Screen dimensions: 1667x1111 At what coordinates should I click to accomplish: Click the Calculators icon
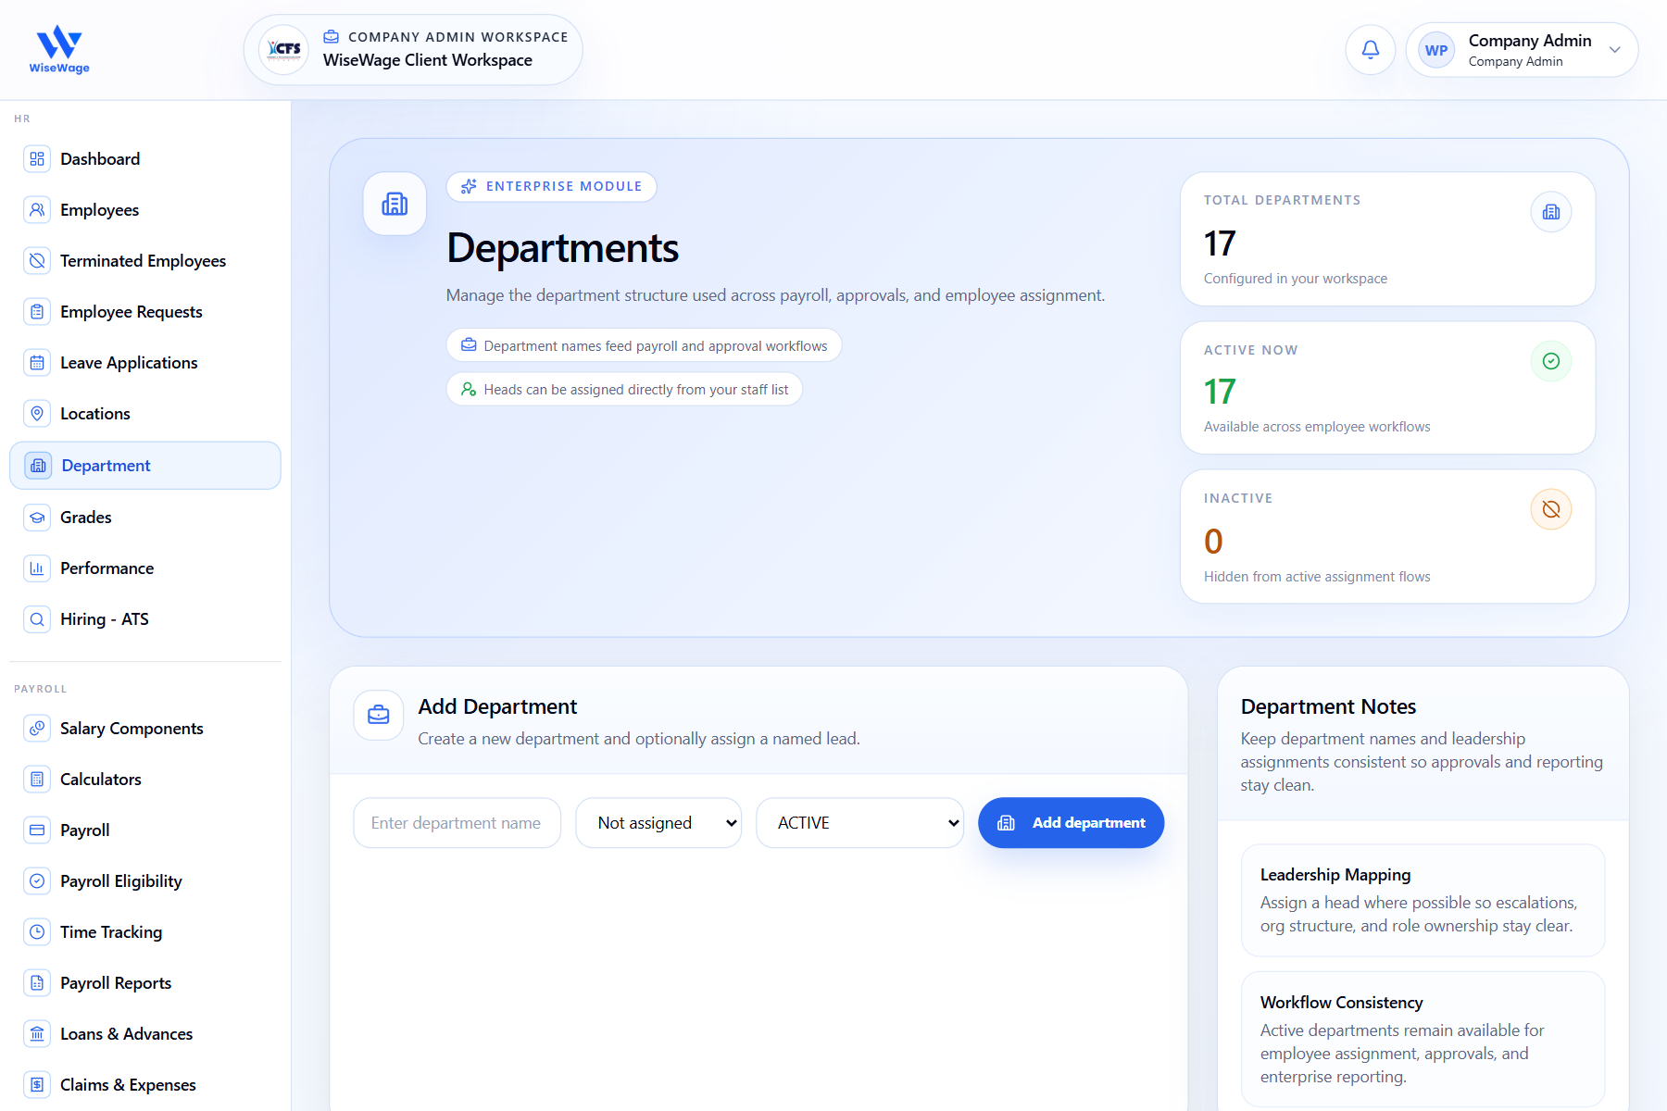(x=37, y=780)
